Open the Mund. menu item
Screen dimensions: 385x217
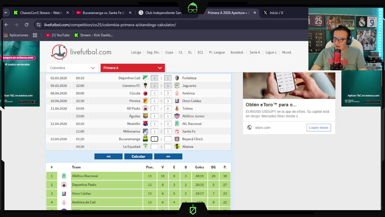(x=287, y=52)
